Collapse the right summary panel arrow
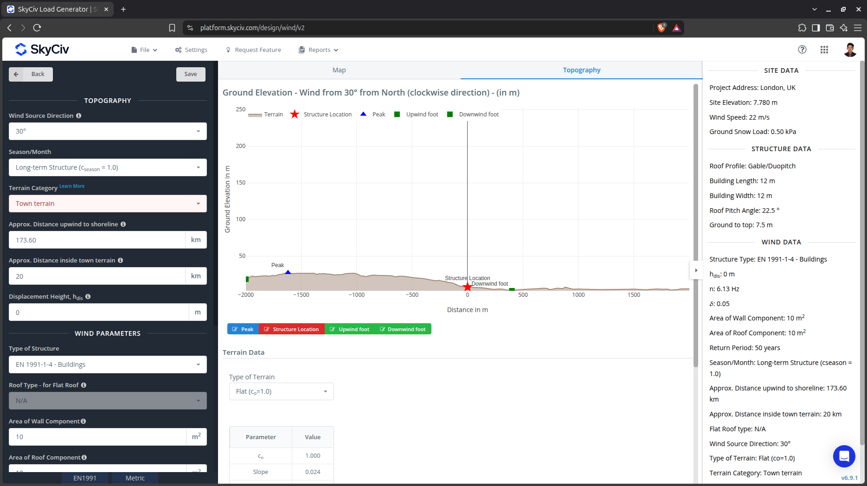Screen dimensions: 867x486 [x=696, y=270]
